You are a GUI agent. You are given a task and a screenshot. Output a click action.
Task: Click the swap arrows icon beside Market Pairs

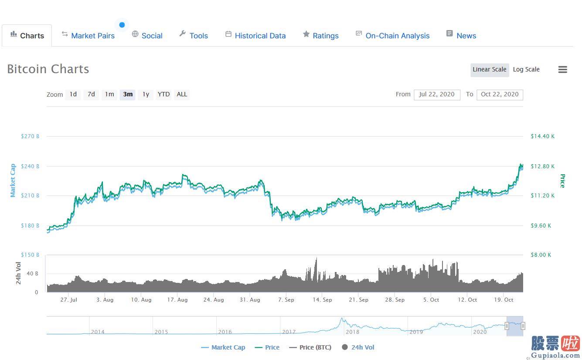click(65, 34)
